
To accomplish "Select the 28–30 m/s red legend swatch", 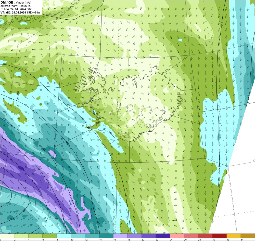I will coord(205,236).
